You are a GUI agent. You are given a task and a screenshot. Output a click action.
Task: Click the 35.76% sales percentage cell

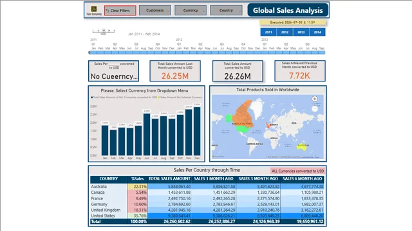[137, 216]
